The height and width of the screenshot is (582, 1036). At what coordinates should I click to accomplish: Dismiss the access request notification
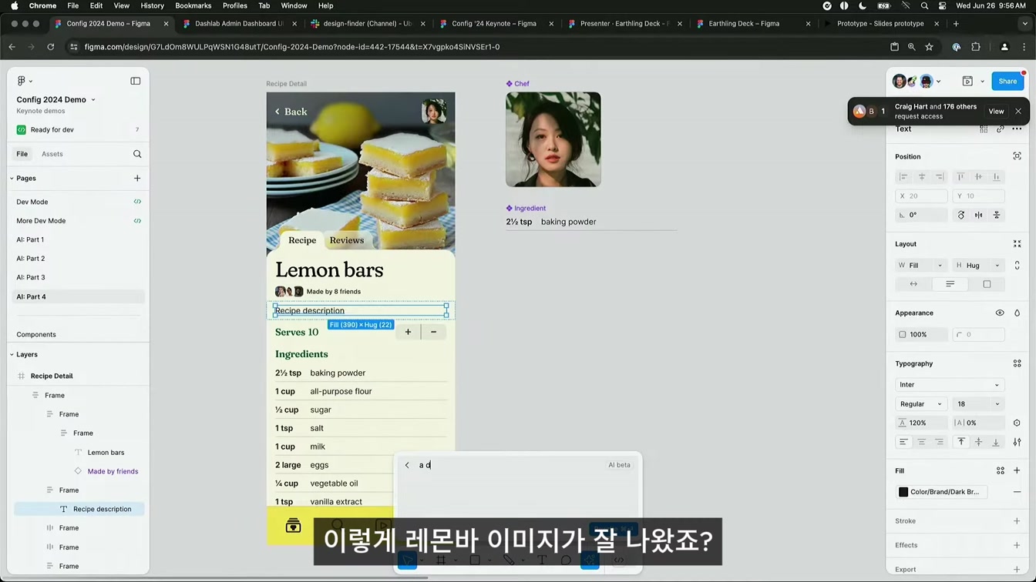pos(1018,112)
